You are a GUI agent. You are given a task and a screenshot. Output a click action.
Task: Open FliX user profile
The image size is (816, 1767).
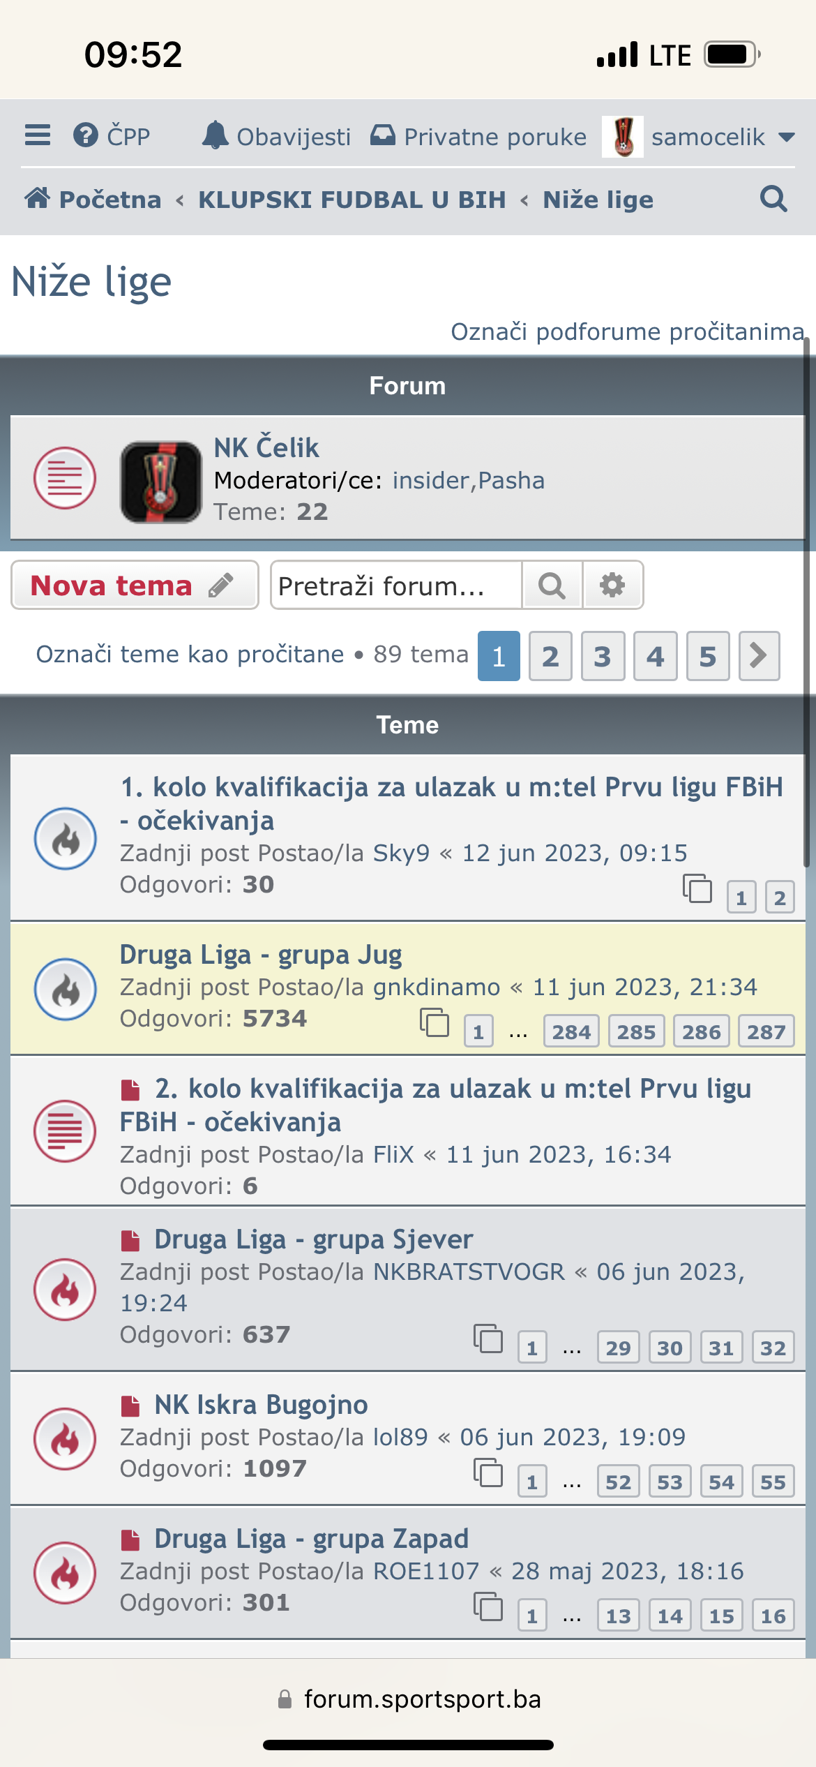tap(393, 1154)
